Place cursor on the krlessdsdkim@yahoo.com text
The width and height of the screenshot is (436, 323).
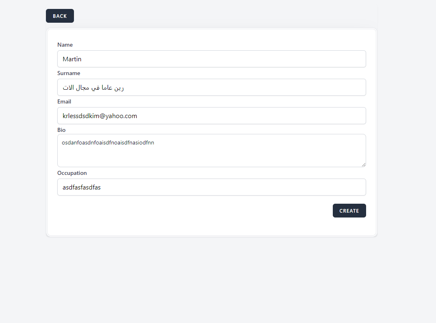coord(100,116)
